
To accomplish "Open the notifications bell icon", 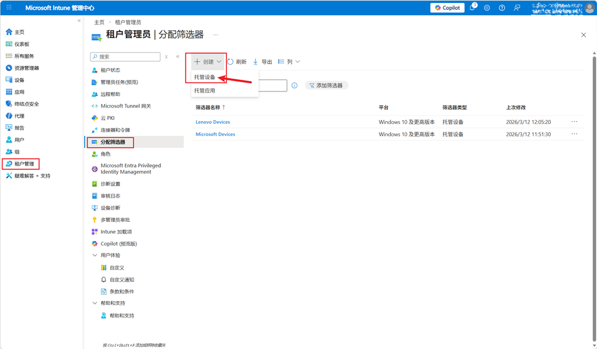I will click(x=473, y=8).
